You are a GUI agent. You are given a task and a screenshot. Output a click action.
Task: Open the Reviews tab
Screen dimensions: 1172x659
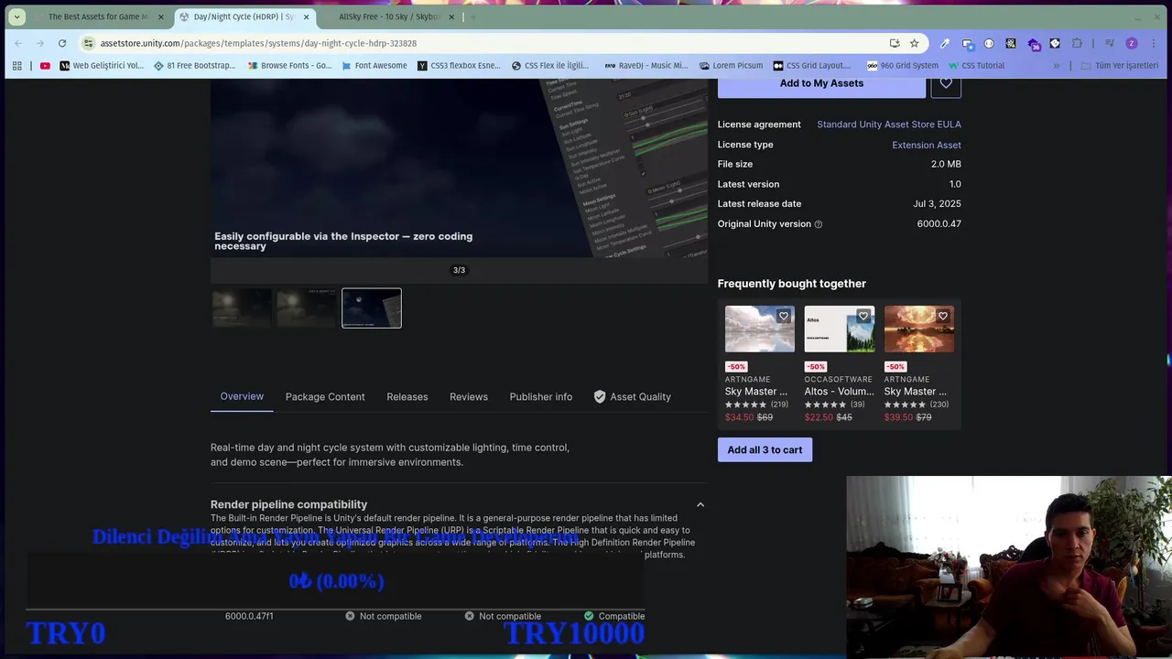[469, 396]
